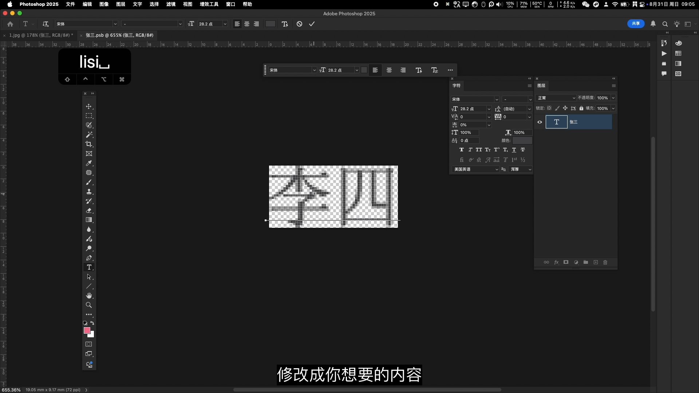The width and height of the screenshot is (699, 393).
Task: Select the Eraser tool
Action: [x=89, y=211]
